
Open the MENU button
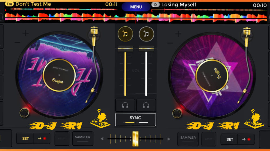click(x=136, y=7)
